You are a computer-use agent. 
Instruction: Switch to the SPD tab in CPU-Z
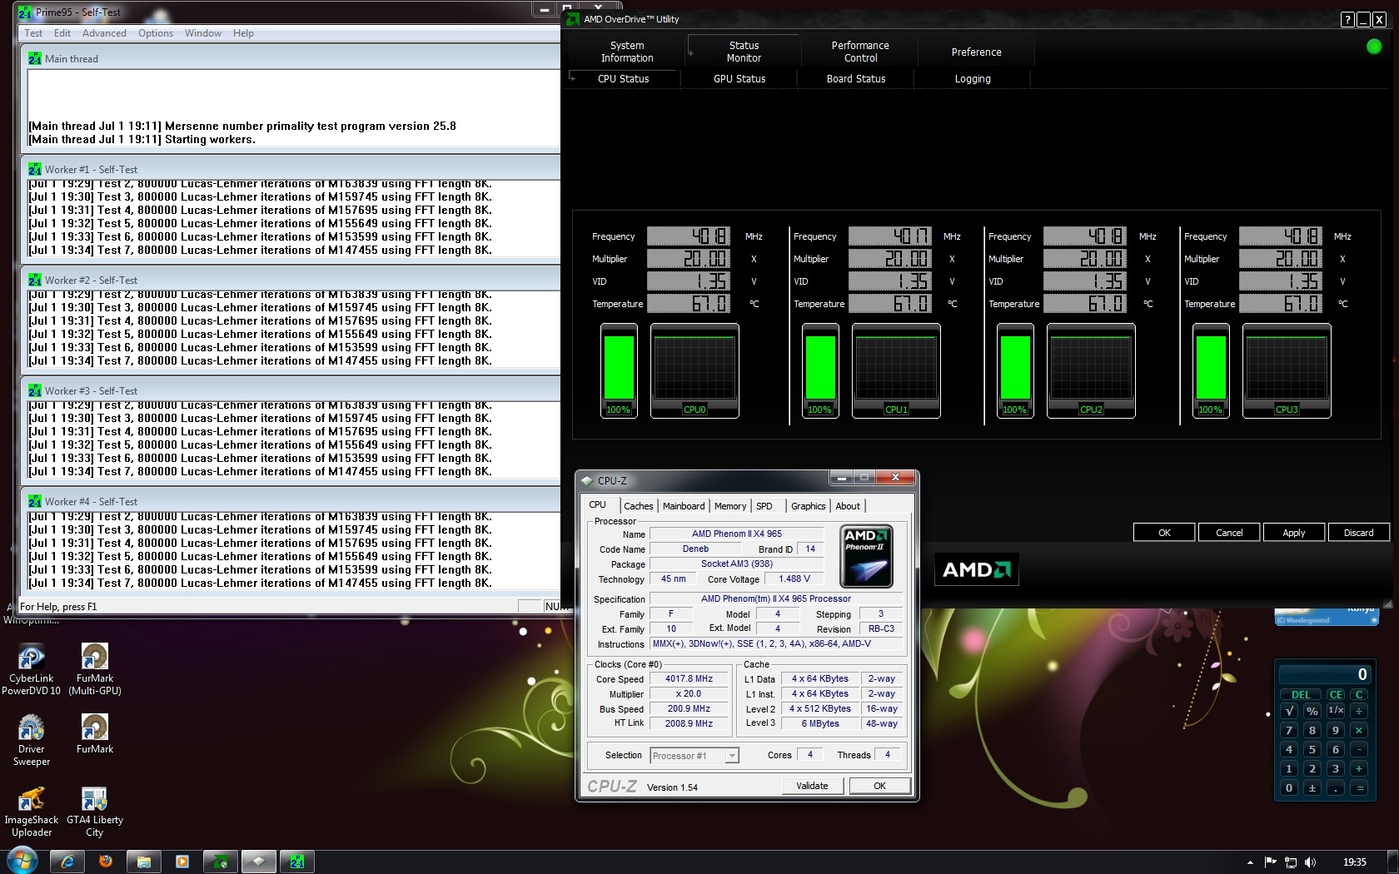coord(764,506)
